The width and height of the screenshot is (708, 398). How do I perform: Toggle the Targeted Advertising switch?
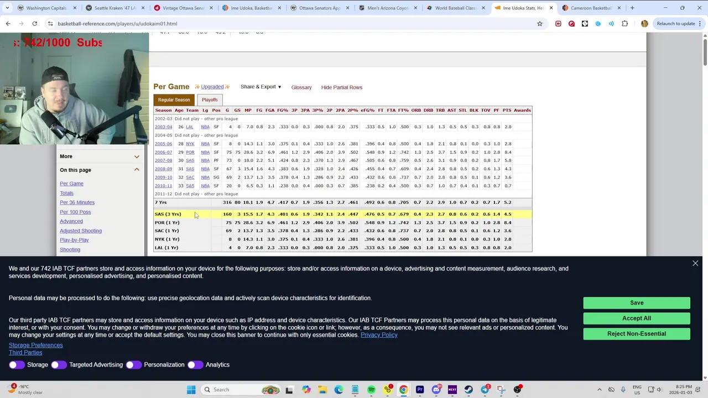pyautogui.click(x=59, y=365)
